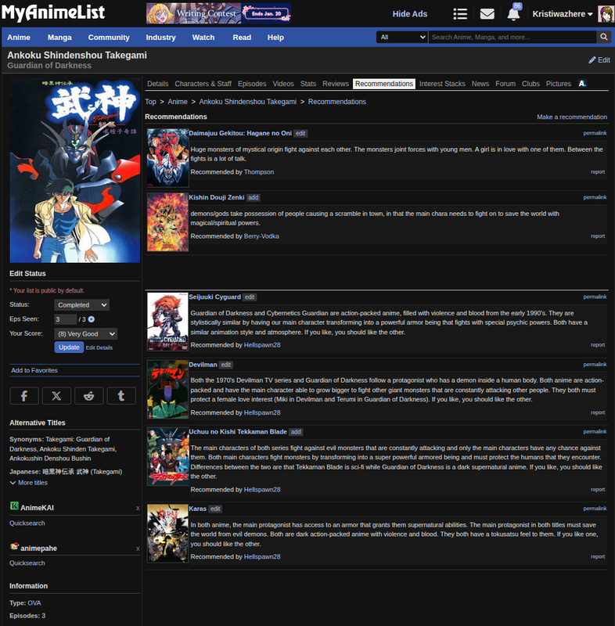Open the Kristiwazhere account dropdown
Image resolution: width=615 pixels, height=626 pixels.
tap(563, 14)
